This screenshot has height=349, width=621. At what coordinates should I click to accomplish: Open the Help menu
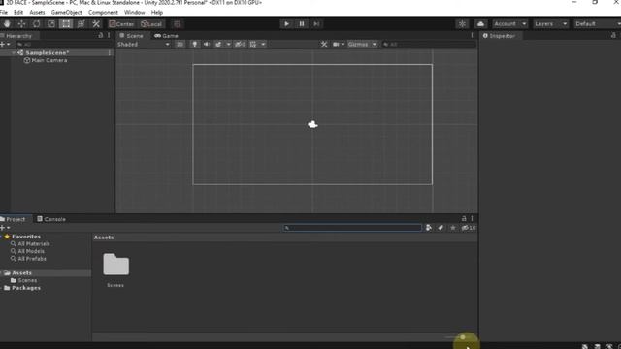click(x=157, y=13)
